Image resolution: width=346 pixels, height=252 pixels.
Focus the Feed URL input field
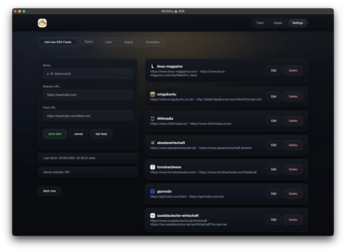tap(88, 116)
